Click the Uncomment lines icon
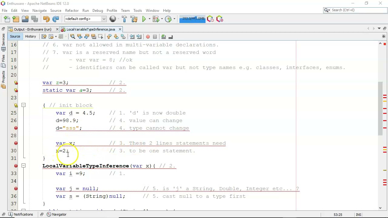Screen dimensions: 388x218 [171, 37]
